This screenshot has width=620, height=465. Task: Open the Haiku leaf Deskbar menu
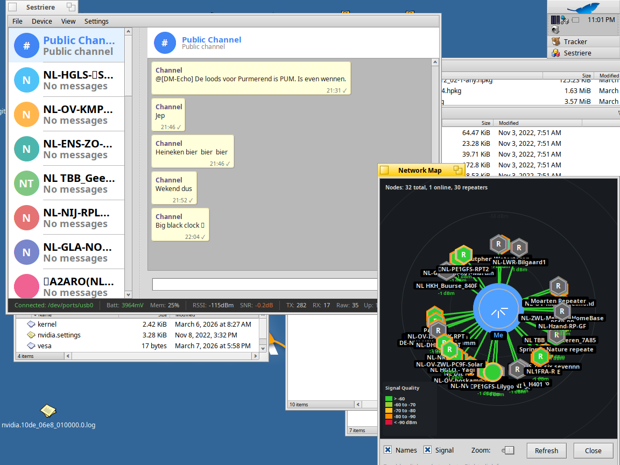(x=583, y=8)
